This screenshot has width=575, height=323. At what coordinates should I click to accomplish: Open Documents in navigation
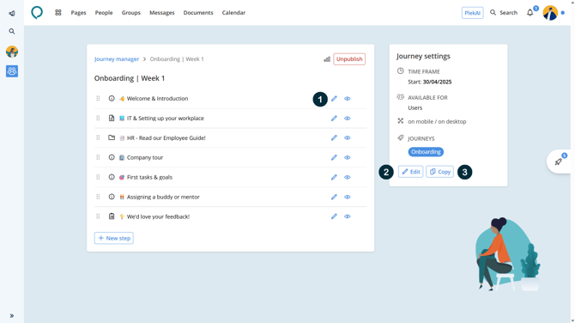(x=198, y=13)
